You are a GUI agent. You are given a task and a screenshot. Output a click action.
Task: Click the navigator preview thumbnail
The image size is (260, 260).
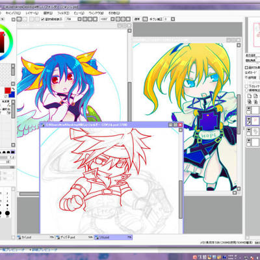pos(257,34)
